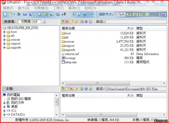Click red X delete in local pane toolbar
This screenshot has height=123, width=169.
pyautogui.click(x=71, y=89)
